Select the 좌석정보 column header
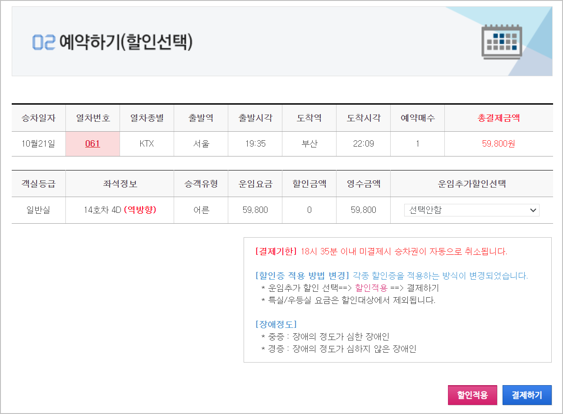The image size is (563, 414). (120, 184)
